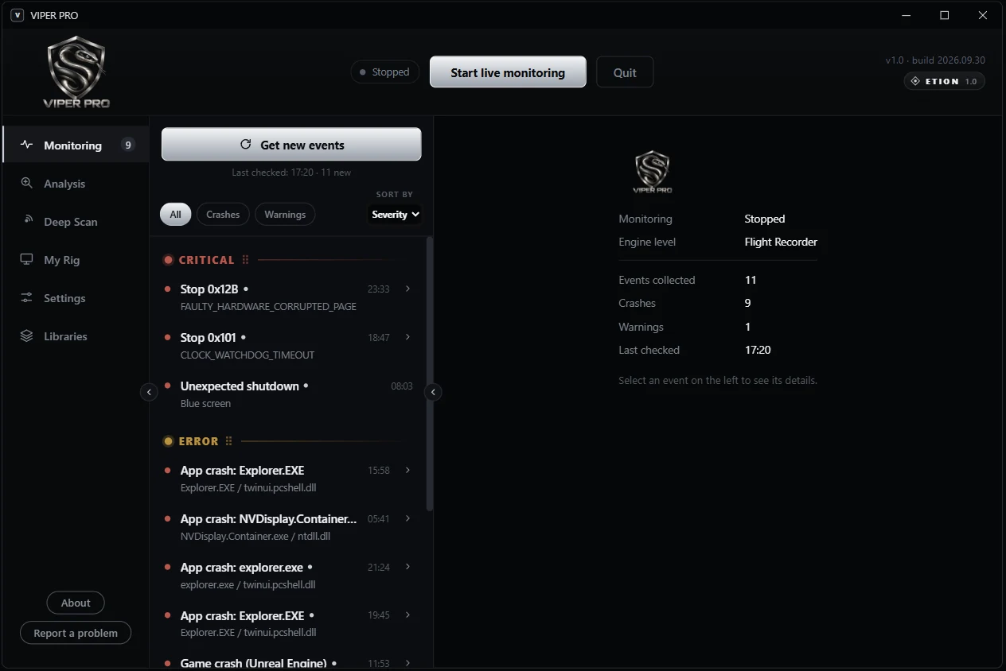Viewport: 1006px width, 671px height.
Task: Expand the Stop 0x12B event chevron
Action: coord(408,289)
